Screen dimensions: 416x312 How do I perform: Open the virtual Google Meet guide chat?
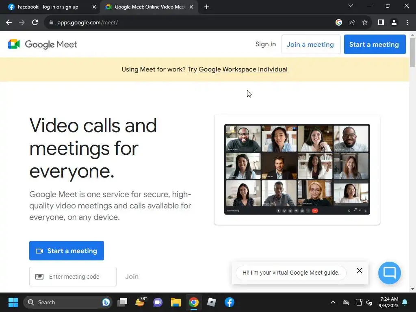pyautogui.click(x=390, y=273)
